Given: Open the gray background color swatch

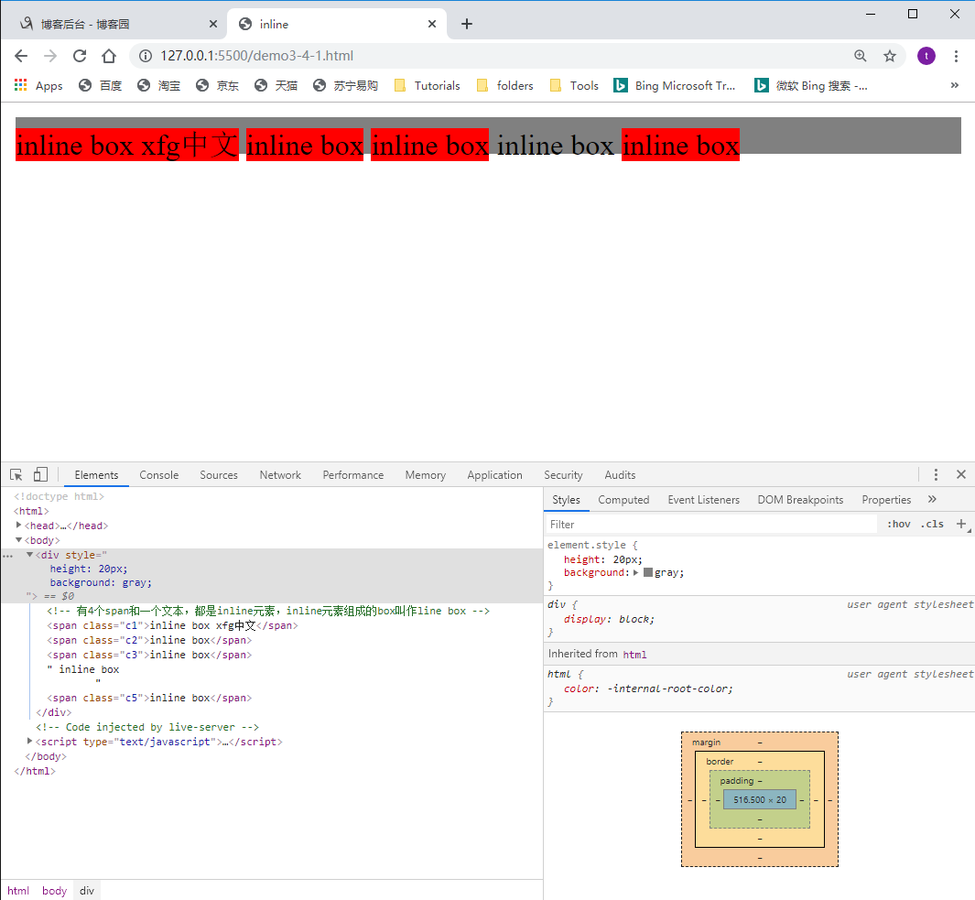Looking at the screenshot, I should 648,572.
